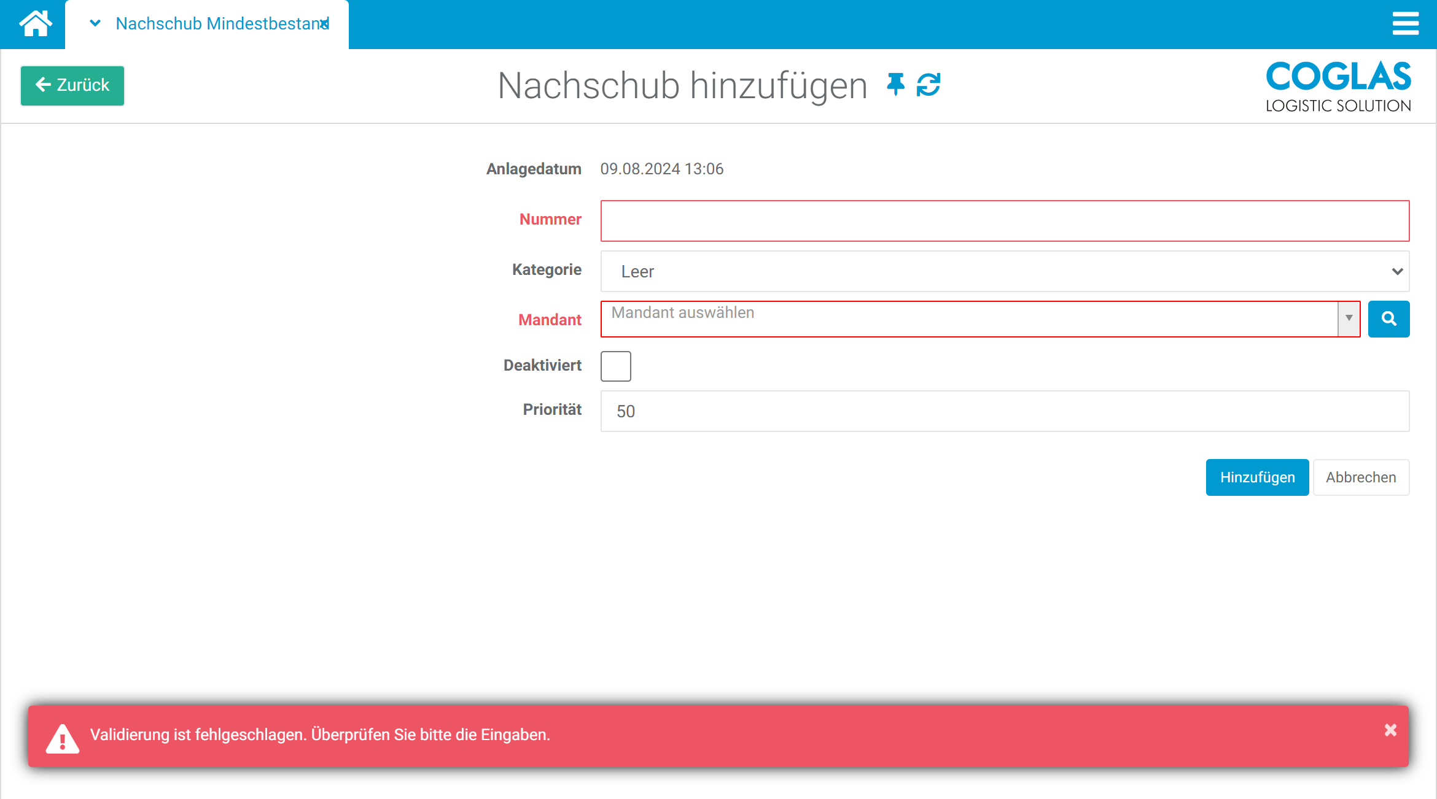This screenshot has height=799, width=1437.
Task: Refresh the Nachschub hinzufügen view
Action: click(929, 85)
